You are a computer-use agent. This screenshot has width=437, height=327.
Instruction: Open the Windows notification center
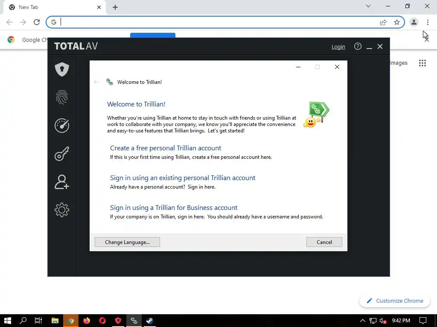423,321
